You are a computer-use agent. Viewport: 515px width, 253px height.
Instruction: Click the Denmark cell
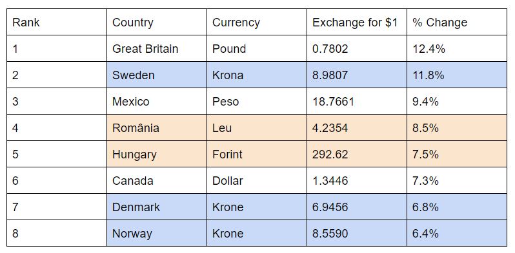click(x=157, y=207)
